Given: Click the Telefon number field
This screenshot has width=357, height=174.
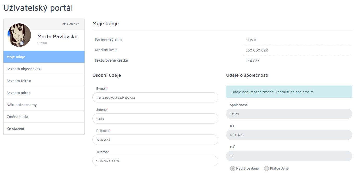Looking at the screenshot, I should [155, 161].
